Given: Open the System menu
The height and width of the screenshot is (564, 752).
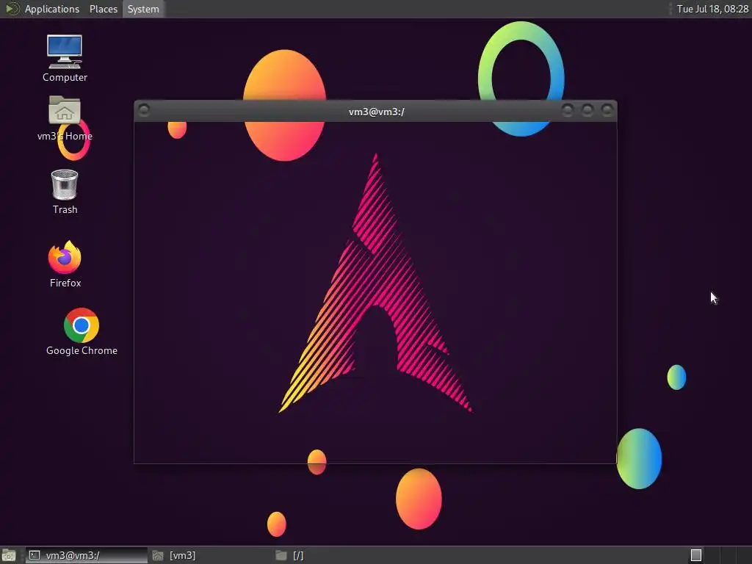Looking at the screenshot, I should 143,9.
